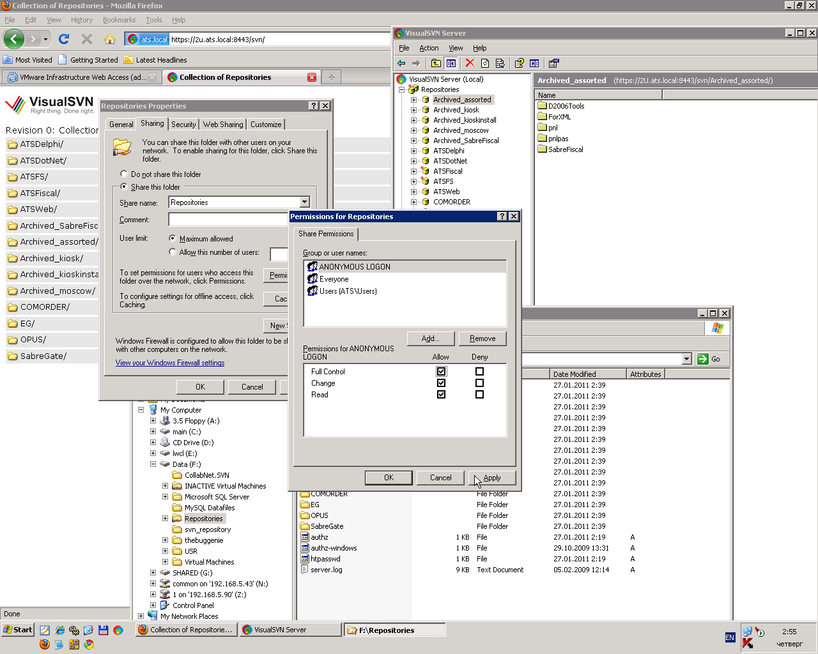The width and height of the screenshot is (818, 654).
Task: Collapse Repositories node in VisualSVN tree
Action: (401, 89)
